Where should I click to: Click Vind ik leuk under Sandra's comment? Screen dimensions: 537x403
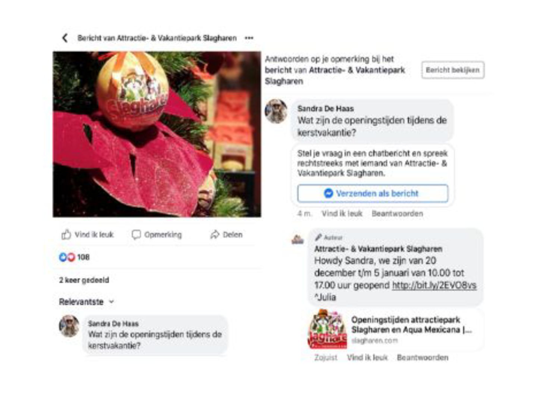point(342,213)
